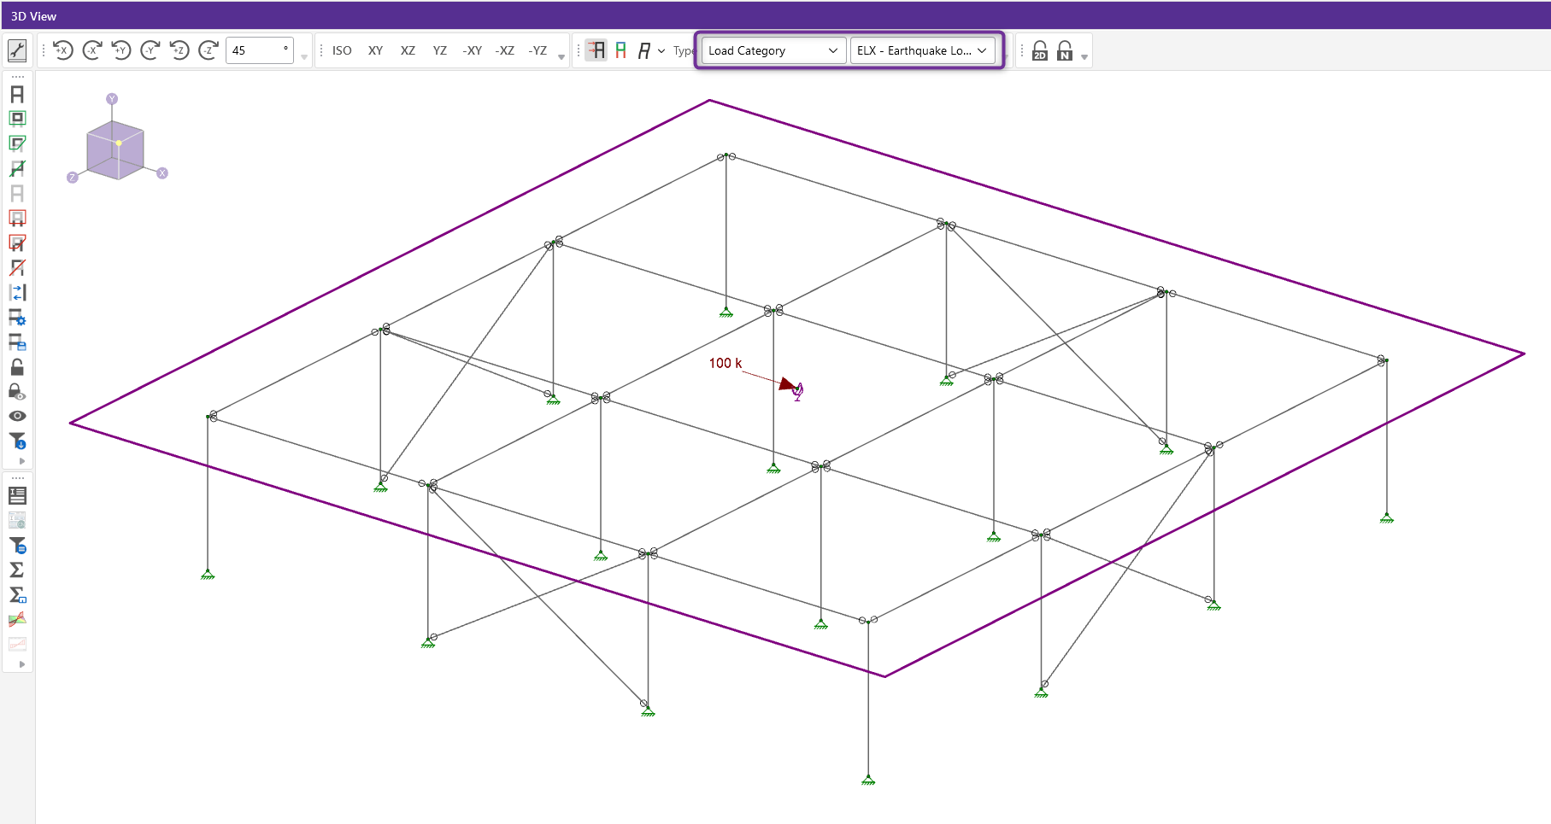Switch to XY view

pyautogui.click(x=375, y=50)
